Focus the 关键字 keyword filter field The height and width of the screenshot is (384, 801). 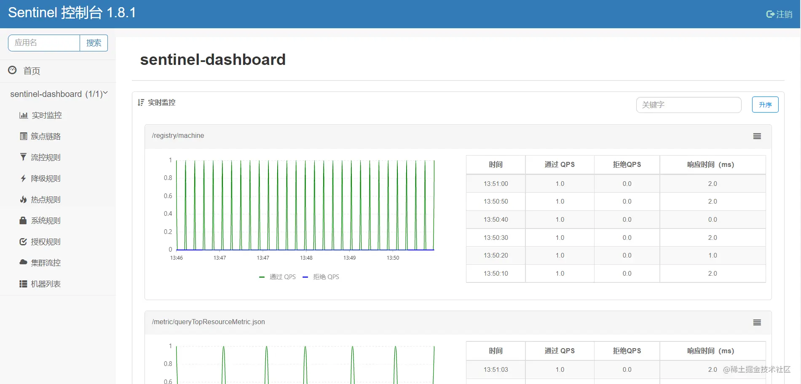(x=688, y=105)
